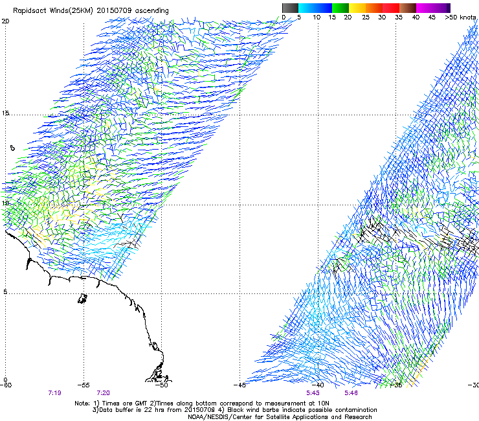Click the small island outline below 5N
The image size is (479, 421).
(x=82, y=299)
